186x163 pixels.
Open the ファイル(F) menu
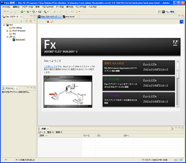coord(6,7)
